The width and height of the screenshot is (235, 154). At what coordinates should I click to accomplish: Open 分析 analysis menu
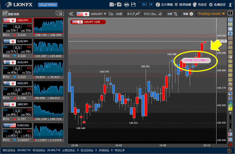point(172,14)
